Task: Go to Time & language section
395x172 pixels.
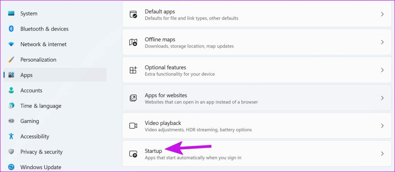Action: (40, 106)
